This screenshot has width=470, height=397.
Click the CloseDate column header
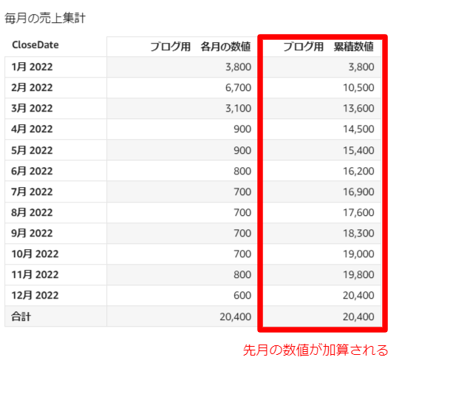[35, 45]
